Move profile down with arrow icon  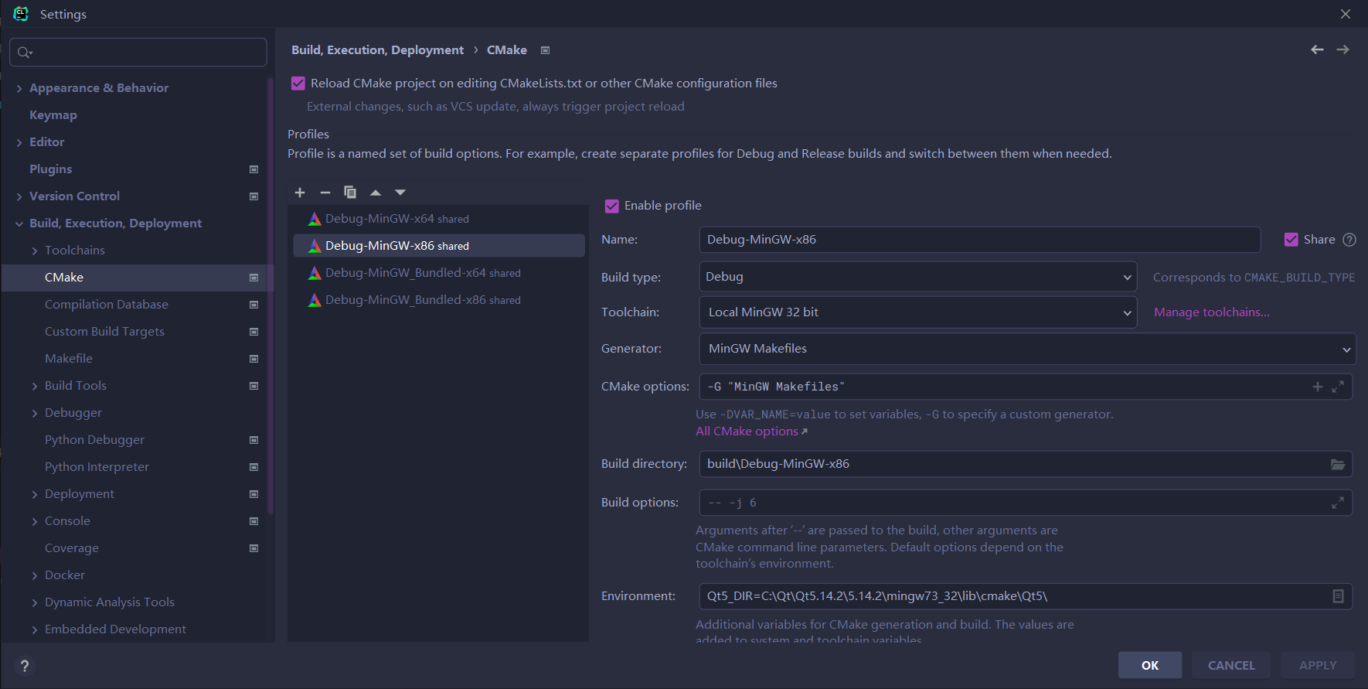coord(400,193)
